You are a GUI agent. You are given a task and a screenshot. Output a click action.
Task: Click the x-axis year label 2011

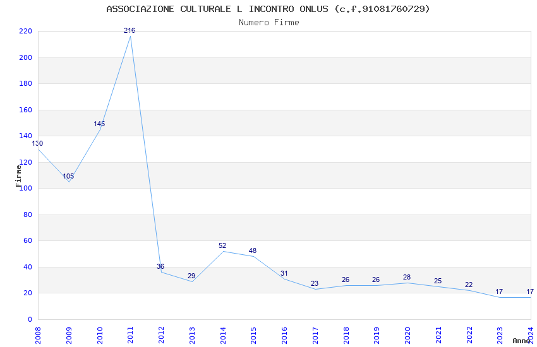pos(130,336)
